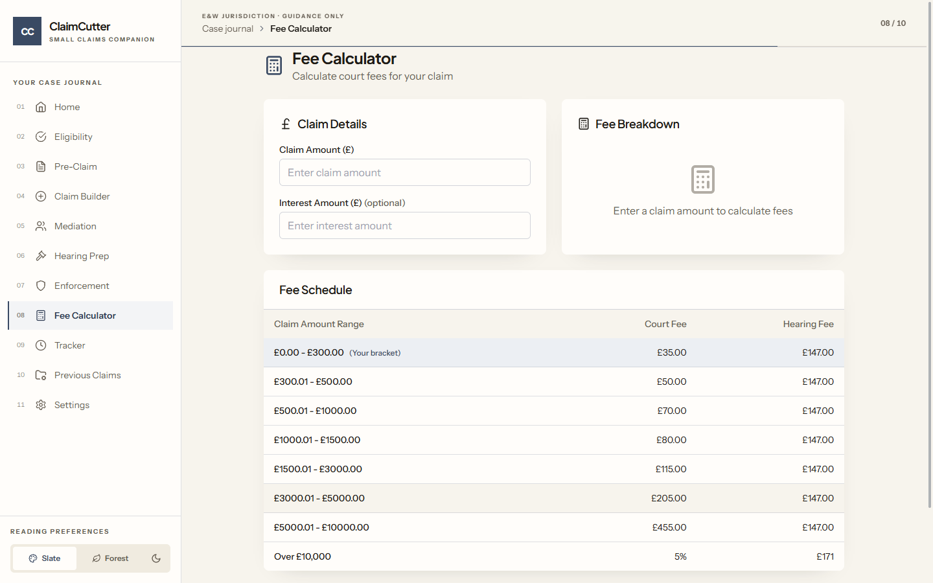Click the £171 hearing fee value
Screen dimensions: 933x583
(x=825, y=556)
